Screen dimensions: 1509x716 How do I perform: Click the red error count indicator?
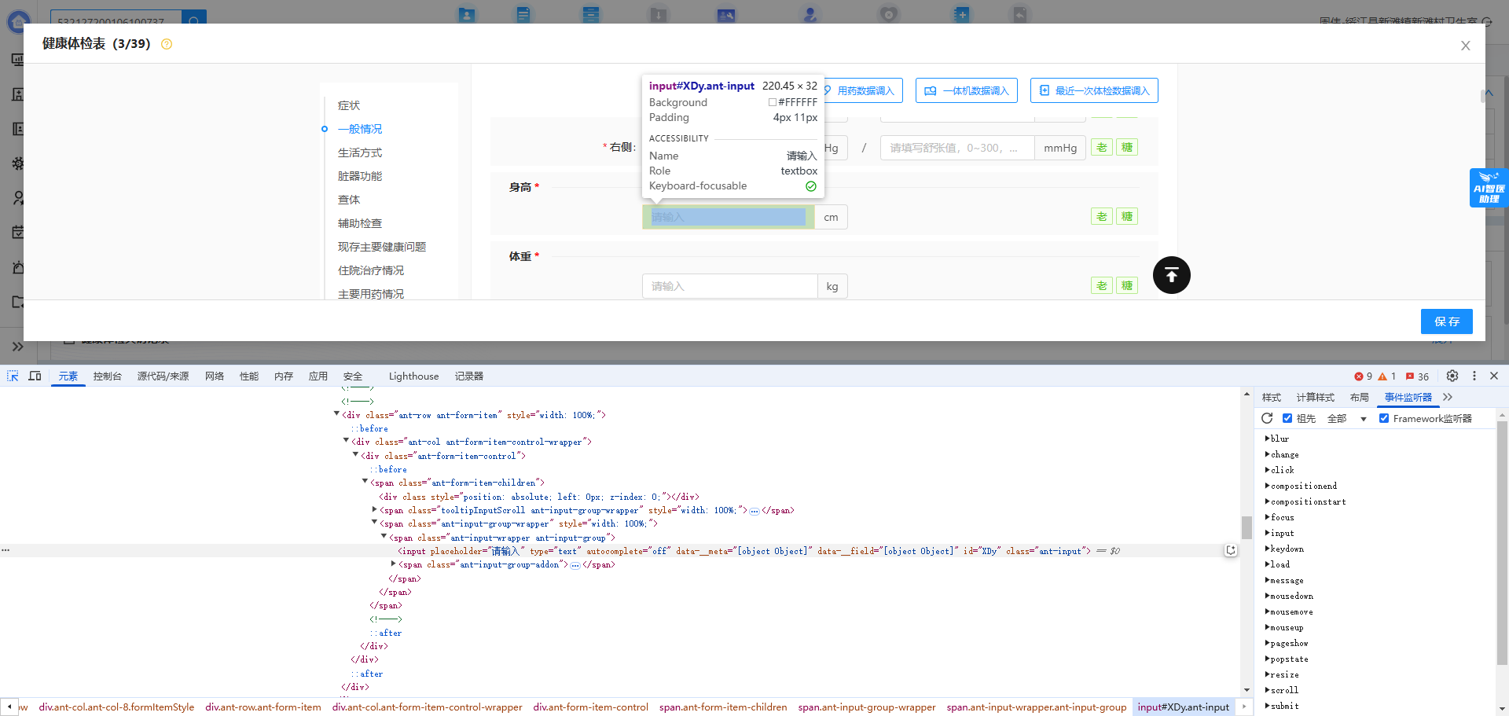tap(1364, 376)
